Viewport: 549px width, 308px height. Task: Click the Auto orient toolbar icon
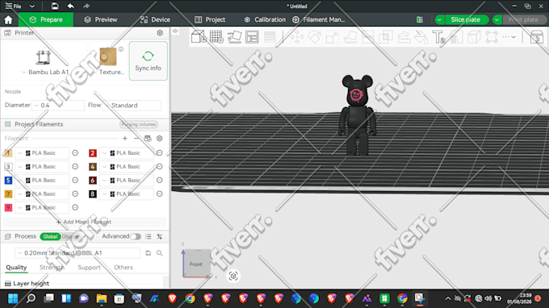click(x=234, y=37)
